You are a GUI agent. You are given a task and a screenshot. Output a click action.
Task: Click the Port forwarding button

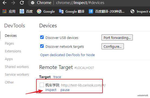pos(117,38)
